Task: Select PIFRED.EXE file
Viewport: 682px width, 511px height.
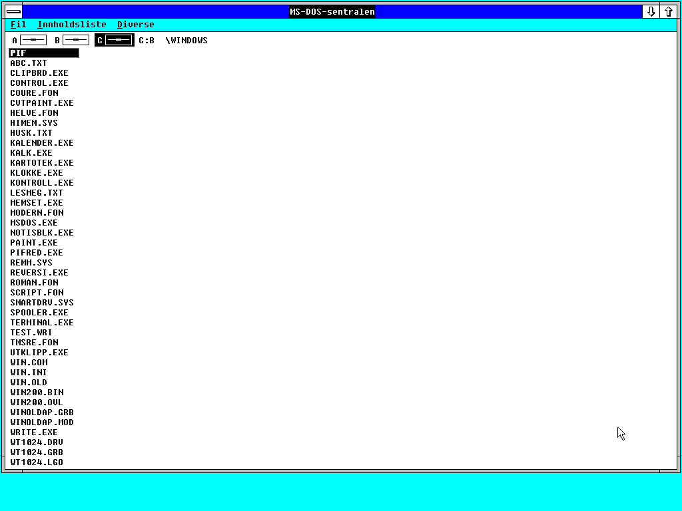Action: click(37, 253)
